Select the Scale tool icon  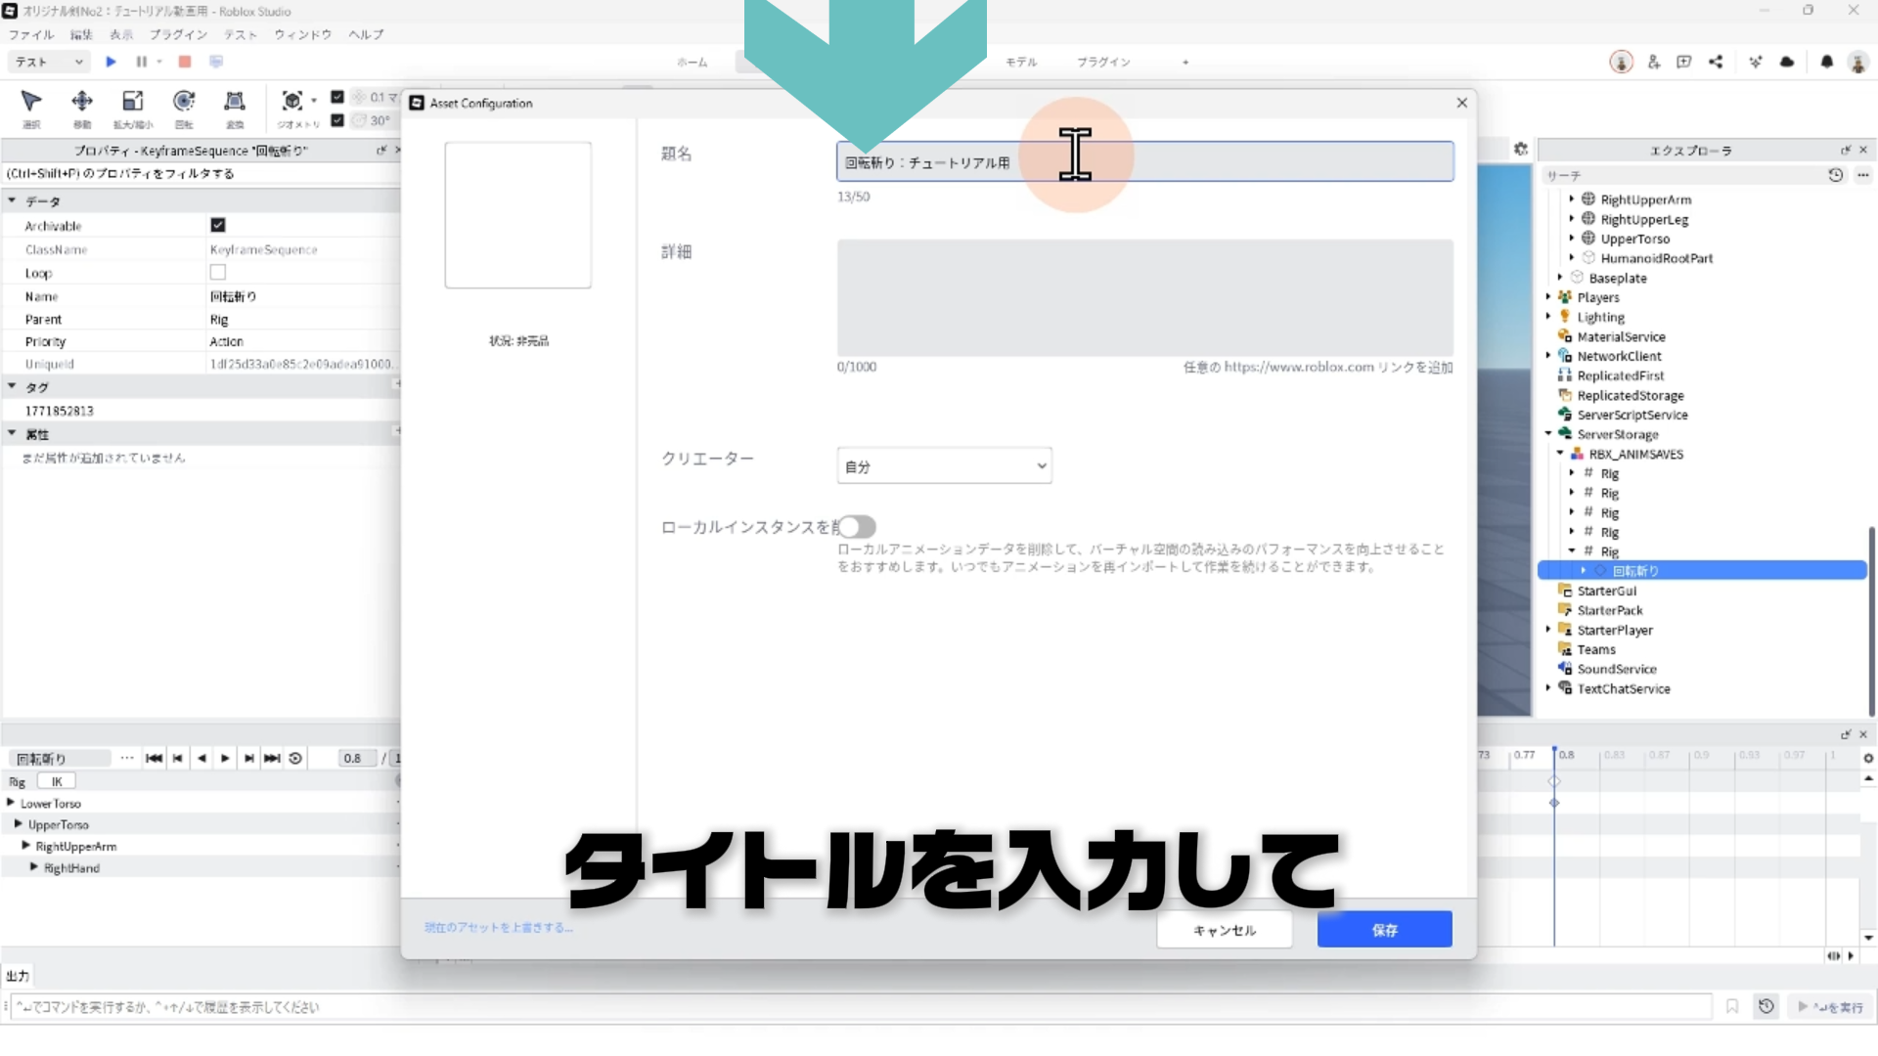tap(132, 101)
